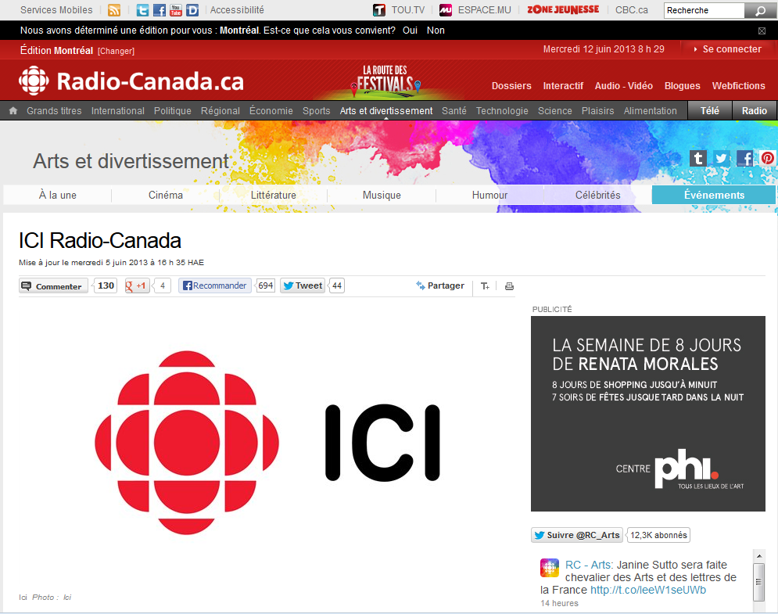778x614 pixels.
Task: Switch to the Littérature tab
Action: (274, 195)
